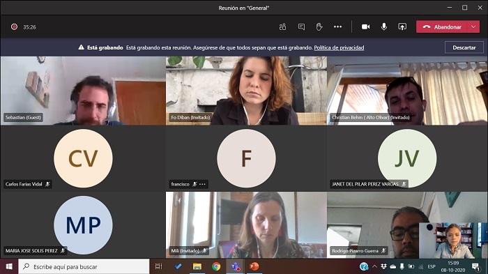Open PowerPoint from the taskbar
The height and width of the screenshot is (274, 488).
coord(254,266)
